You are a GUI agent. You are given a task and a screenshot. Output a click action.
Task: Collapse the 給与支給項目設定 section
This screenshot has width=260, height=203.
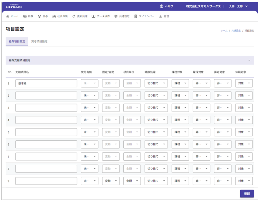(x=249, y=60)
